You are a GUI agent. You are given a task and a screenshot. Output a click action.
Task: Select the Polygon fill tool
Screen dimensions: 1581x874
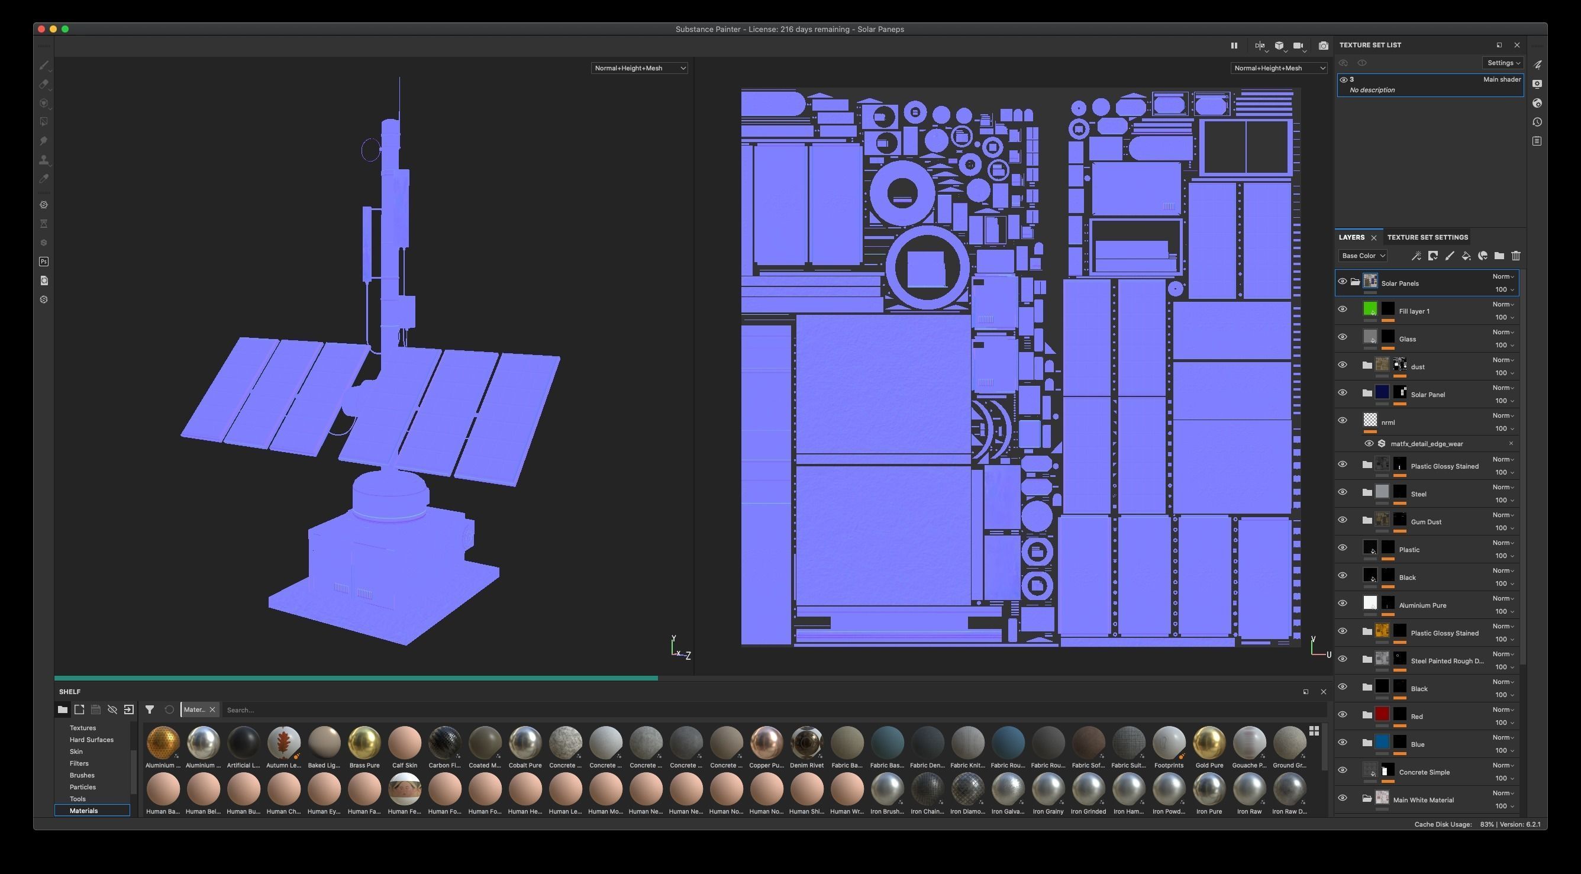44,122
